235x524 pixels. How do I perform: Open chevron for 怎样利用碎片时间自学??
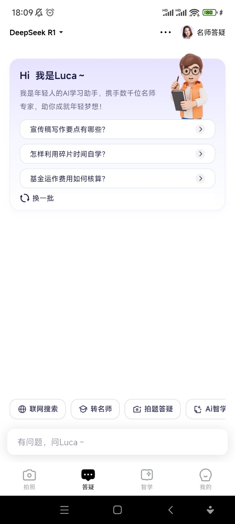pos(200,154)
